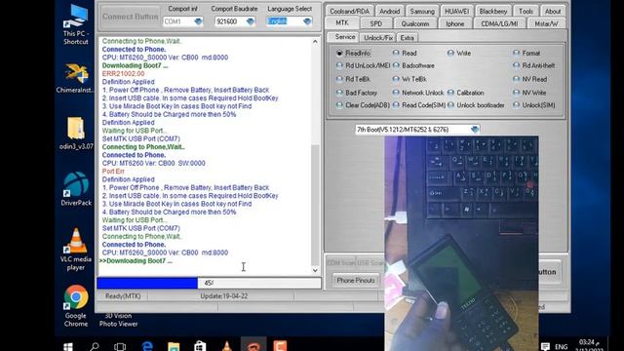Viewport: 624px width, 351px height.
Task: Switch to the Samsung tab
Action: 422,11
